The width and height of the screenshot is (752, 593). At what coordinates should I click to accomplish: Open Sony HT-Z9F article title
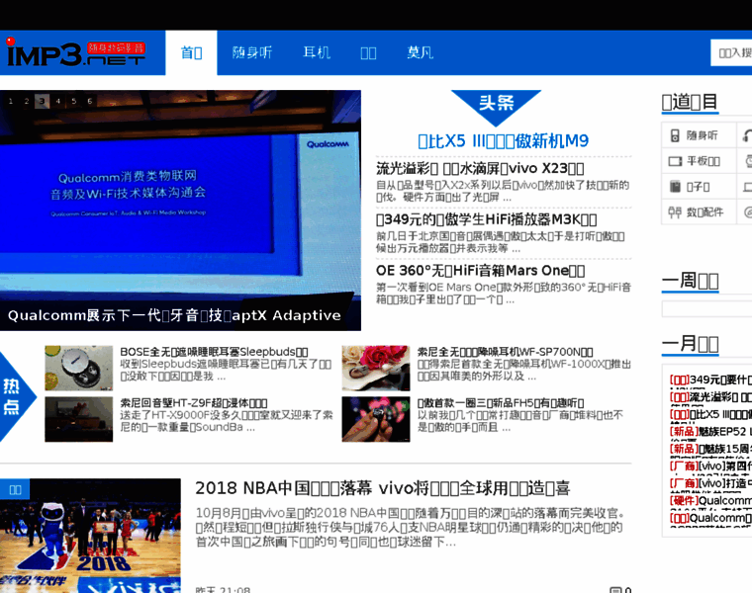(194, 403)
